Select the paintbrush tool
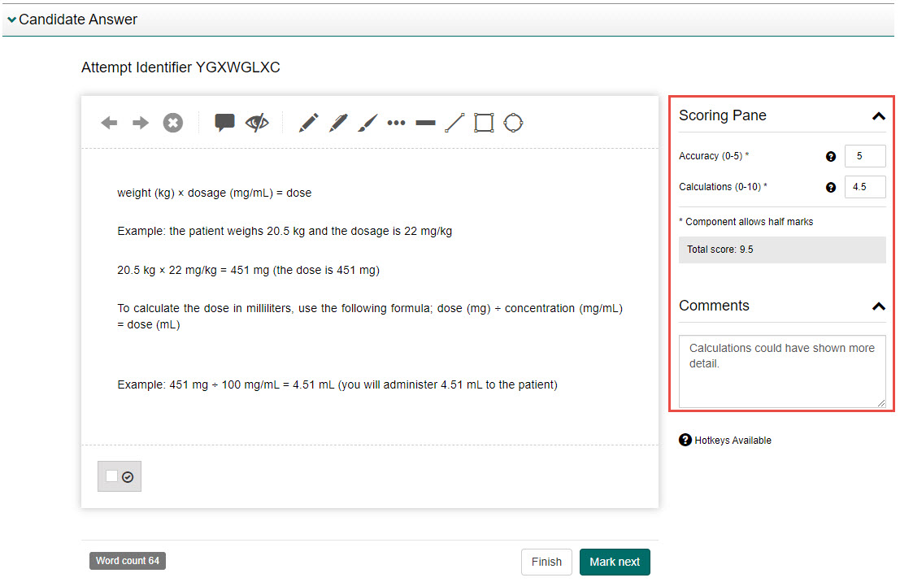This screenshot has width=900, height=582. (x=367, y=123)
